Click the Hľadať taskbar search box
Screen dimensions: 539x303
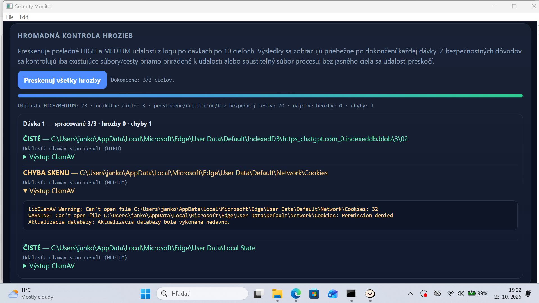202,294
